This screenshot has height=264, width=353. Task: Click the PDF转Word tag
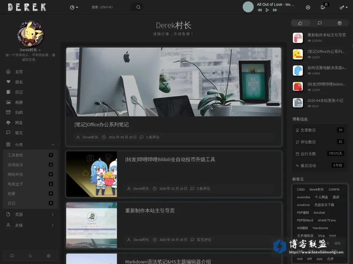pyautogui.click(x=305, y=220)
